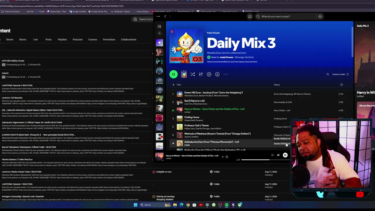Open Spotify from the taskbar

(x=226, y=205)
